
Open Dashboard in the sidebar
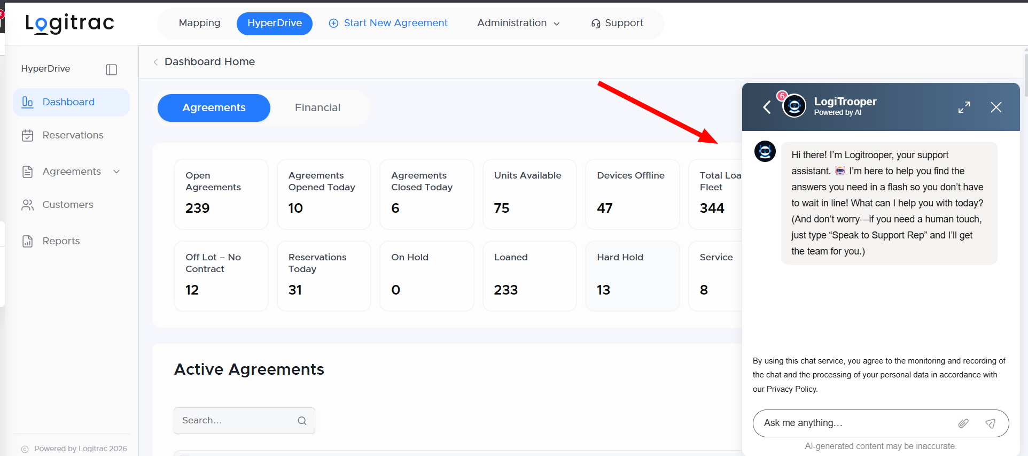coord(71,102)
